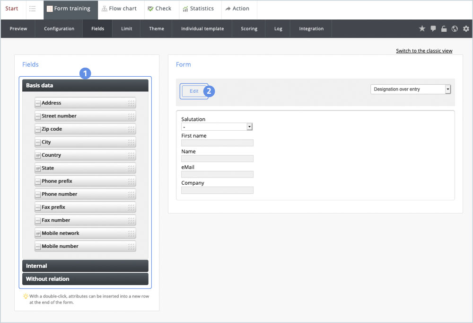Switch to the Scoring tab

249,29
